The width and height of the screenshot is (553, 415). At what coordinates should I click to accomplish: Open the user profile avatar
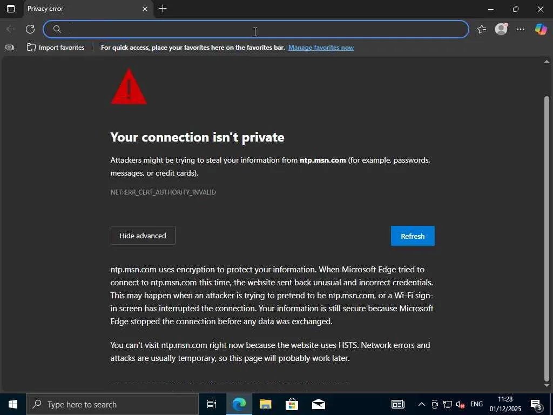[x=501, y=29]
